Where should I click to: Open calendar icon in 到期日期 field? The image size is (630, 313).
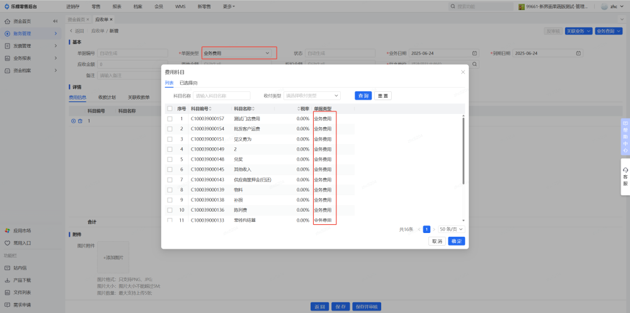pos(578,53)
